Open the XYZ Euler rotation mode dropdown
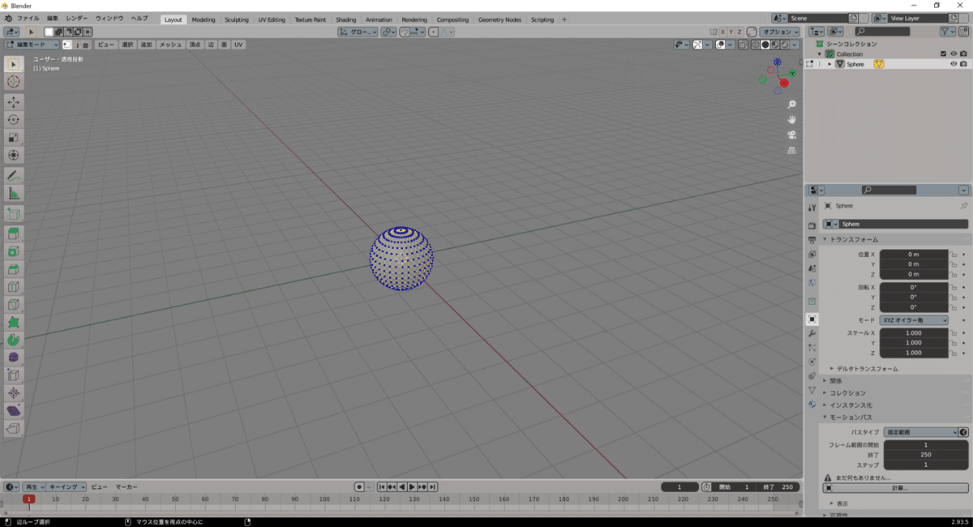Image resolution: width=973 pixels, height=527 pixels. pos(914,320)
